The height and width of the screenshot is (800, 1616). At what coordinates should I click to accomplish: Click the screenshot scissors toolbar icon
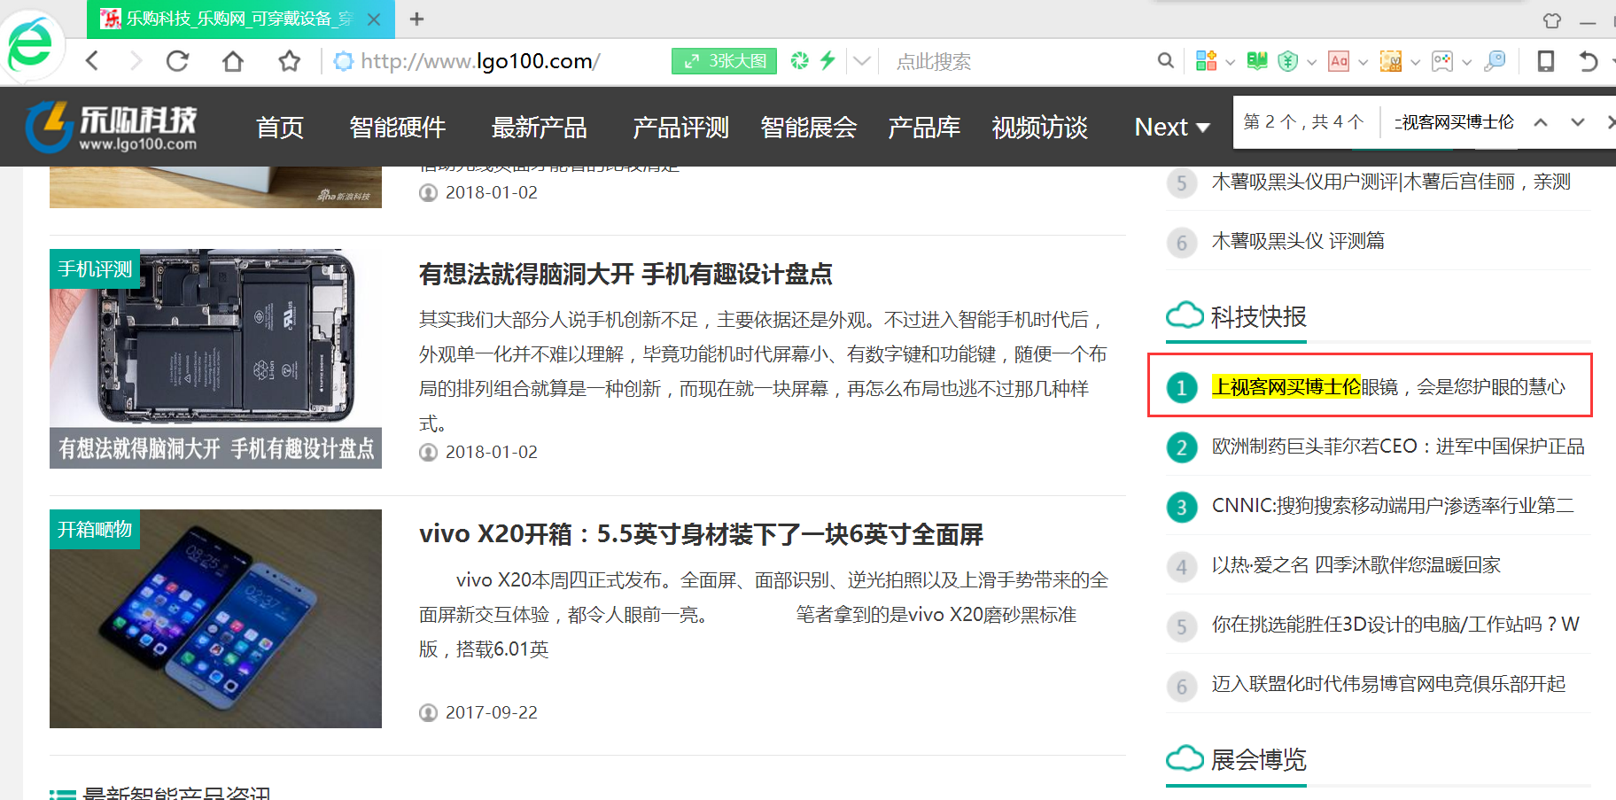point(1390,61)
